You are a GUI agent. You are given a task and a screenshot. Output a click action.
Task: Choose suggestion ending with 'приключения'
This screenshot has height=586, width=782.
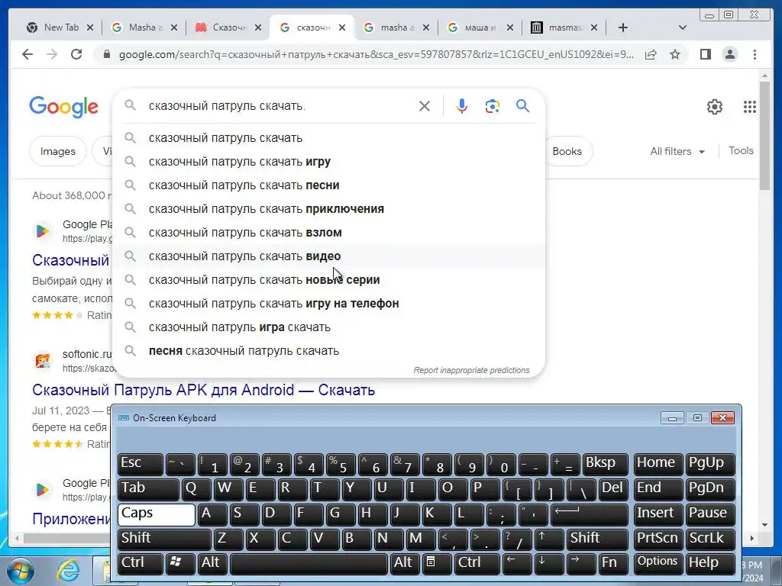click(x=329, y=209)
